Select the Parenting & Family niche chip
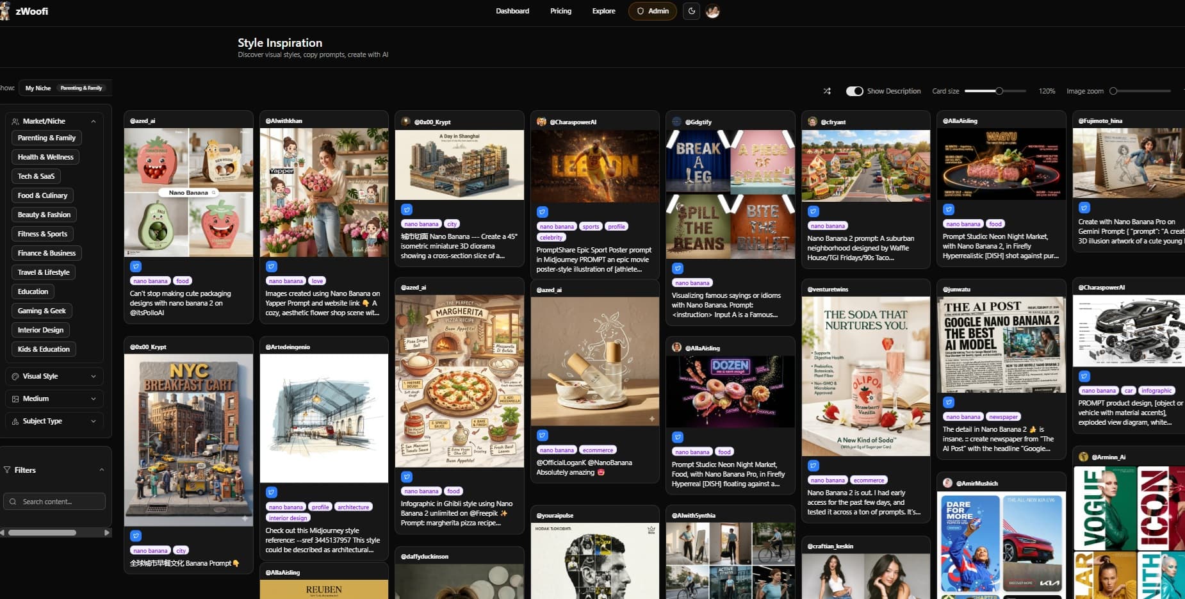 (47, 138)
